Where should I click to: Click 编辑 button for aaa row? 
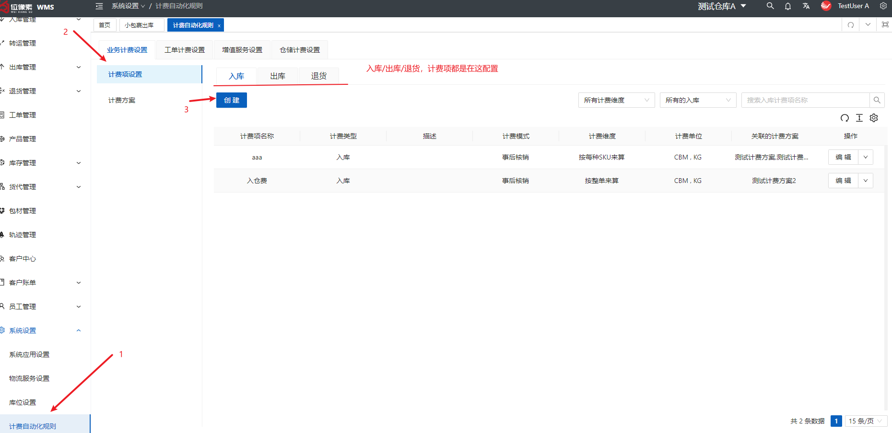(x=843, y=157)
